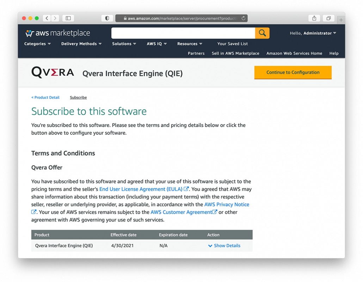
Task: Click the orange search magnifier button
Action: point(262,33)
